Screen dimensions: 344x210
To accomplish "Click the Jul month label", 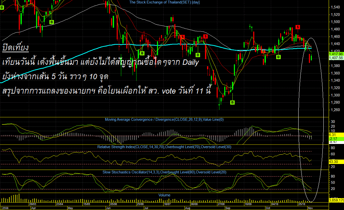I will click(x=146, y=208).
